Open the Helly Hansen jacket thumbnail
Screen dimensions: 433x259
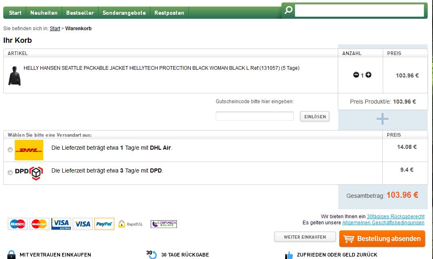click(14, 75)
